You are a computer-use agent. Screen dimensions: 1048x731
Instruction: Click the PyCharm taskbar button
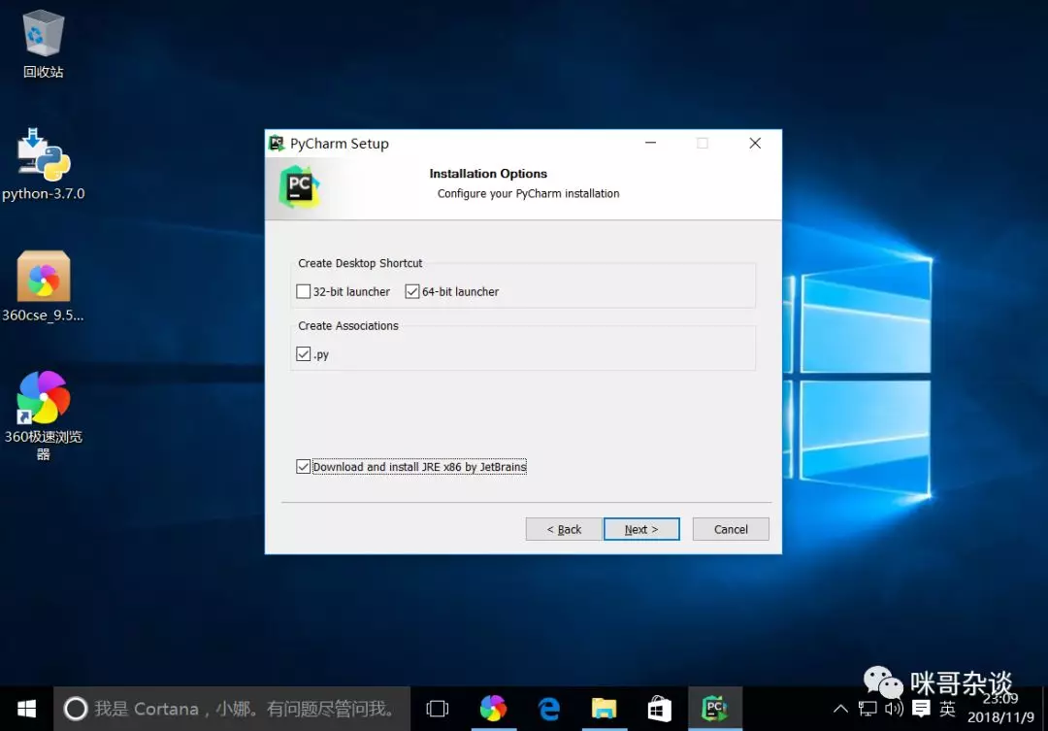715,709
